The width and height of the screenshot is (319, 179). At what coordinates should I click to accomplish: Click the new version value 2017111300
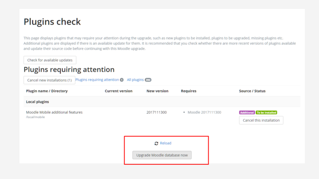point(156,112)
